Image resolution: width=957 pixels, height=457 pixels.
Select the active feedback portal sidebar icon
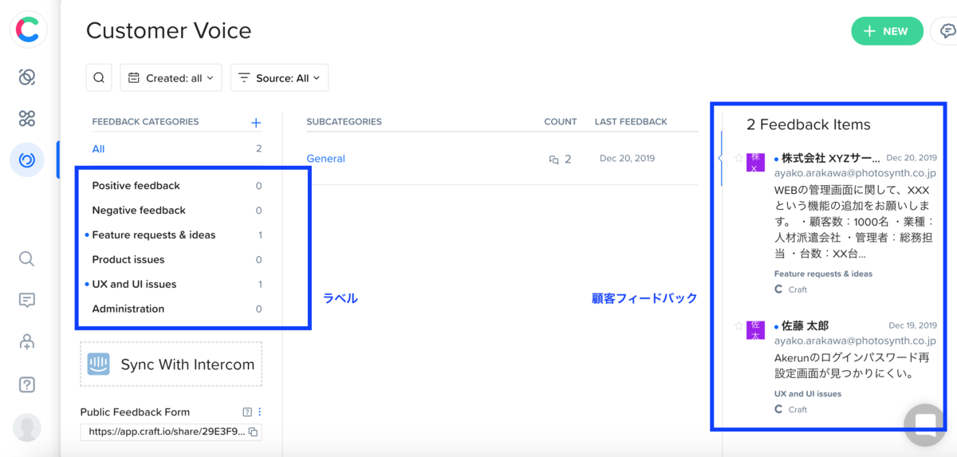click(27, 160)
